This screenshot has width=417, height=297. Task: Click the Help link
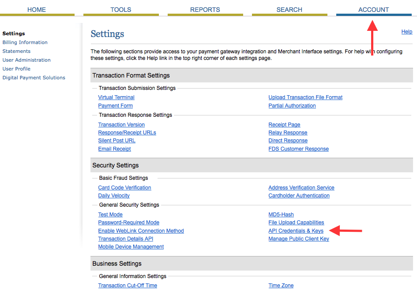coord(406,32)
